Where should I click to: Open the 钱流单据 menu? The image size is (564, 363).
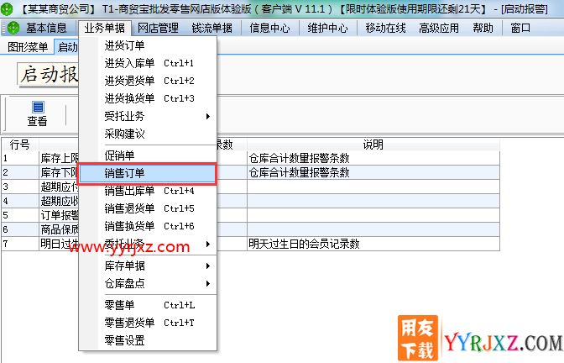click(x=211, y=28)
